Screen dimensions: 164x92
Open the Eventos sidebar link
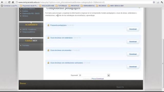[25, 11]
